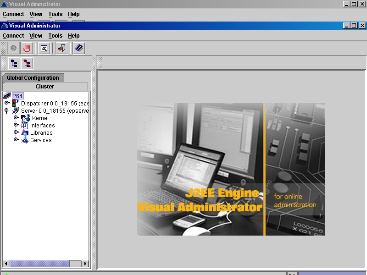The image size is (367, 275).
Task: Open Help menu in background Visual Administrator window
Action: tap(74, 14)
